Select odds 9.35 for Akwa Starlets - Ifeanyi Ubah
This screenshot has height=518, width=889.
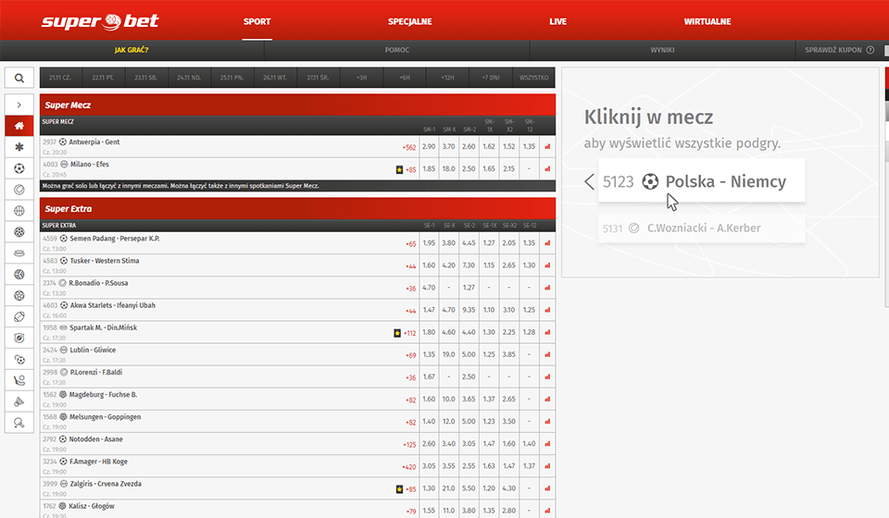[469, 310]
